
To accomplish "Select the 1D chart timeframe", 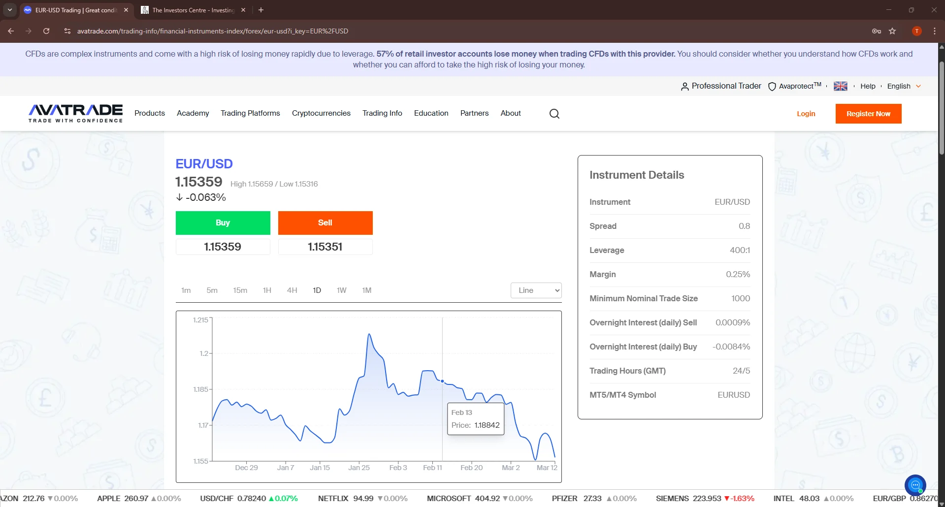I will 317,290.
